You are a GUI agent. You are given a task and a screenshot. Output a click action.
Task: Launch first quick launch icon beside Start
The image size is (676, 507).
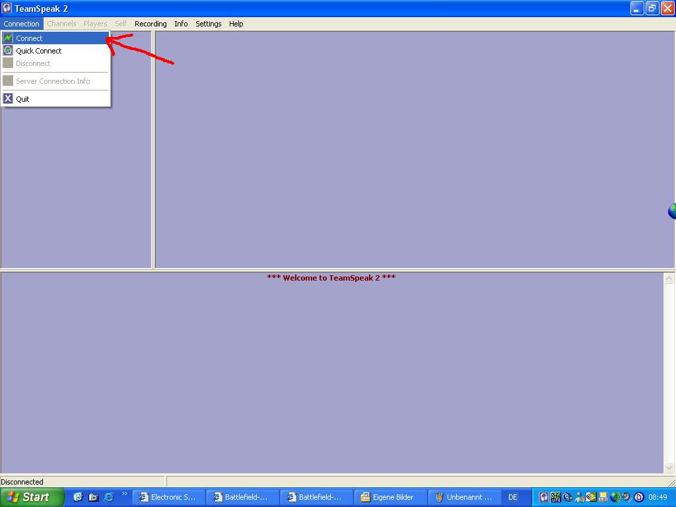pyautogui.click(x=78, y=496)
